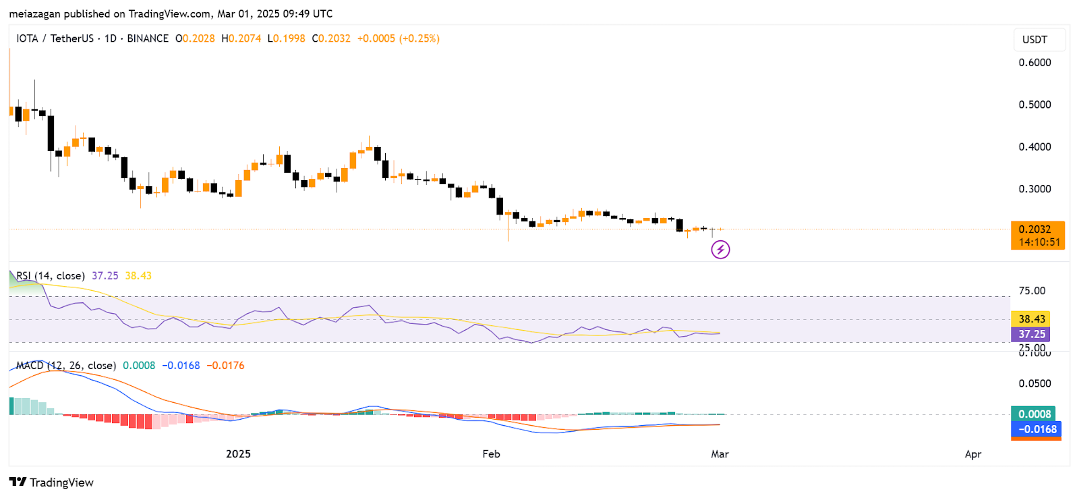The image size is (1079, 498).
Task: Click the RSI legend value 37.25
Action: point(105,275)
